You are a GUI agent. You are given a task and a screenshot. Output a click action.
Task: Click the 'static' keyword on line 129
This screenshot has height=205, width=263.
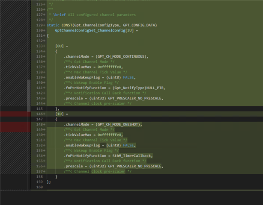[53, 25]
